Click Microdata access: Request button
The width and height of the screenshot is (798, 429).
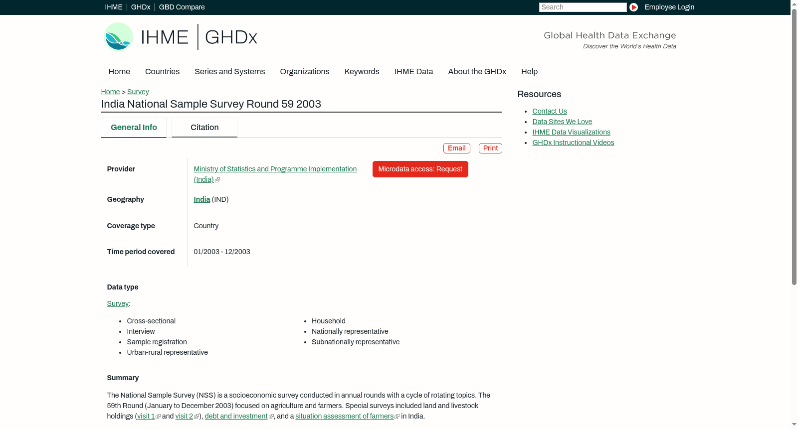(x=420, y=169)
